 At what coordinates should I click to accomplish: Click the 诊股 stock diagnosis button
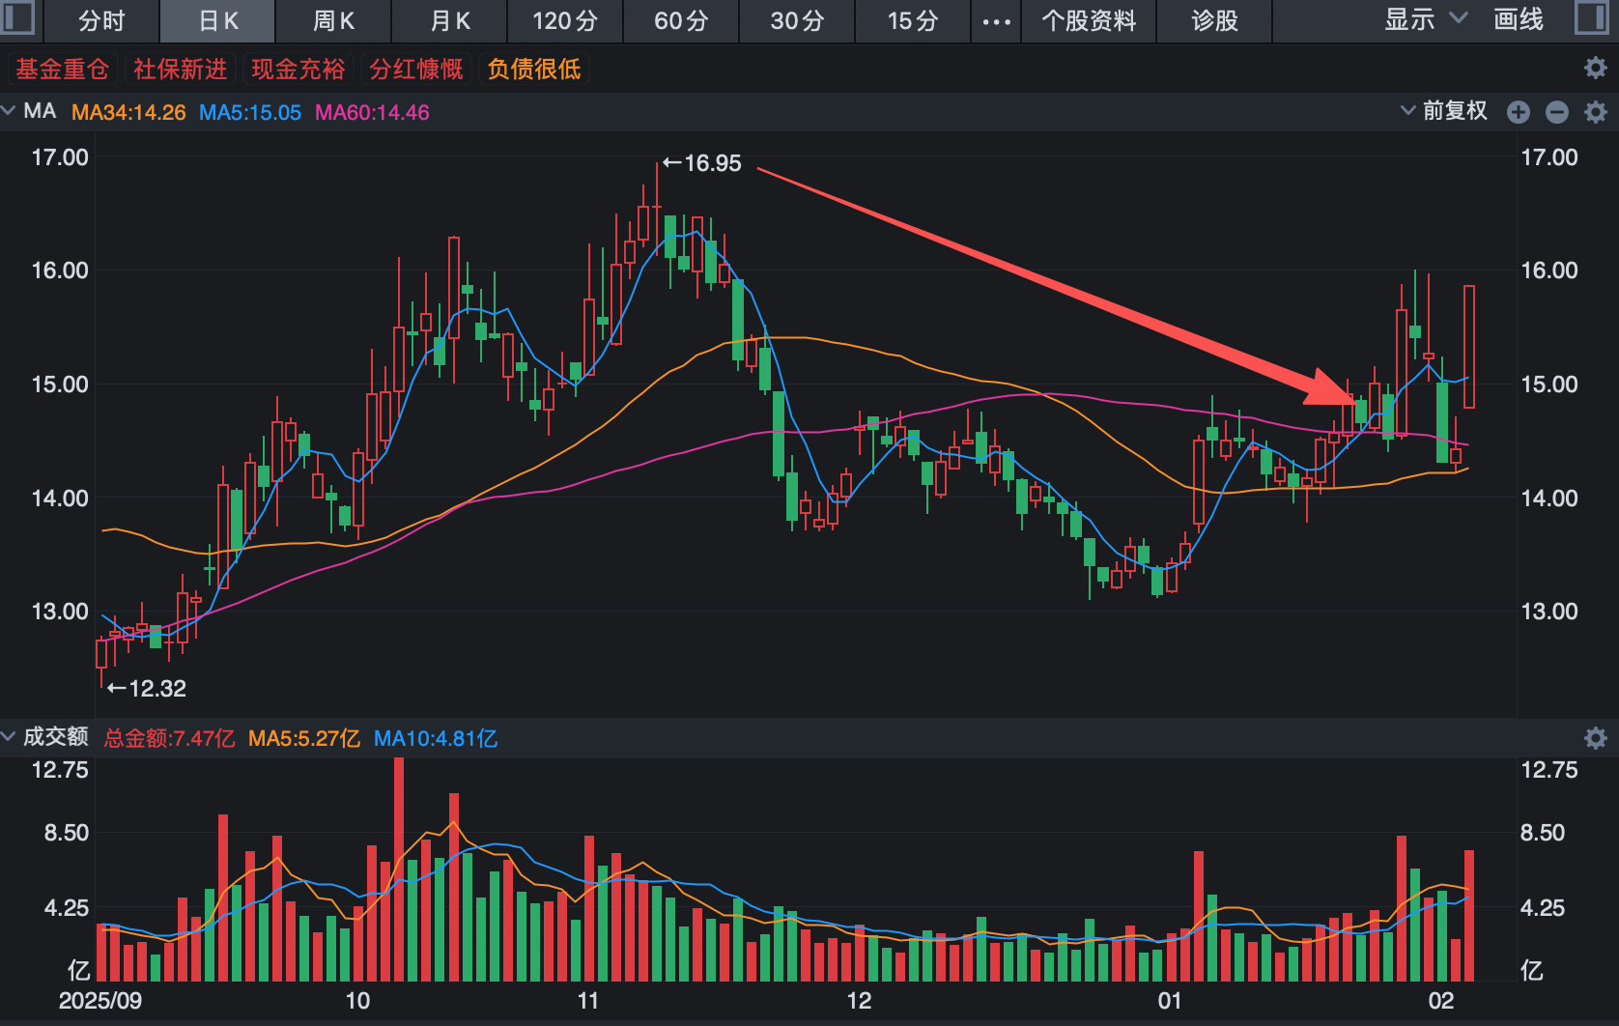coord(1214,20)
